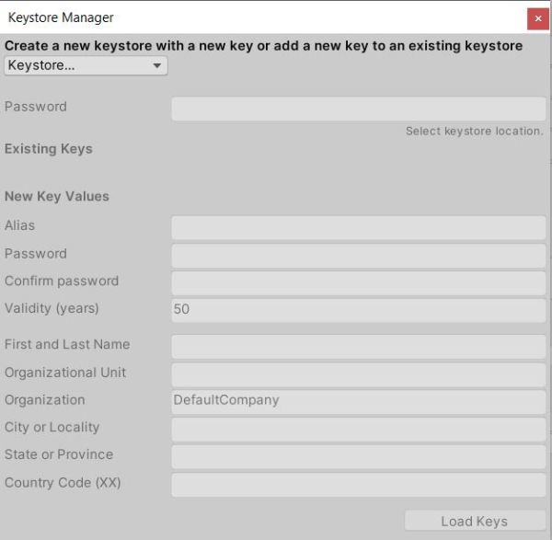Click the Keystore dropdown arrow

click(x=157, y=66)
